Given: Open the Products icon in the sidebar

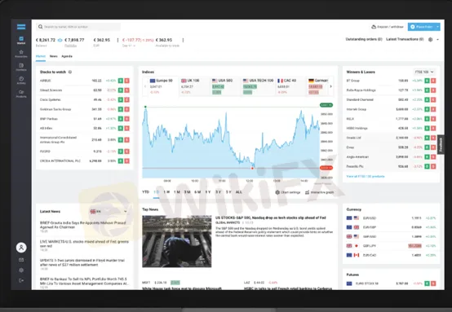Looking at the screenshot, I should click(21, 94).
